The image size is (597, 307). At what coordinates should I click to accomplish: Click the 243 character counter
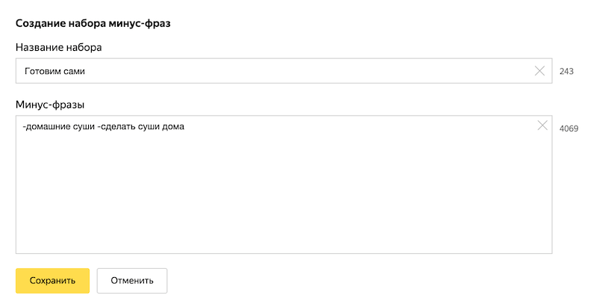tap(566, 72)
